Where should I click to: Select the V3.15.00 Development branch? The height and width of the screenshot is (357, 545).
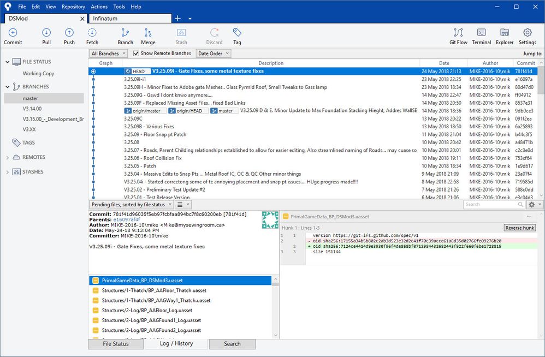[53, 119]
